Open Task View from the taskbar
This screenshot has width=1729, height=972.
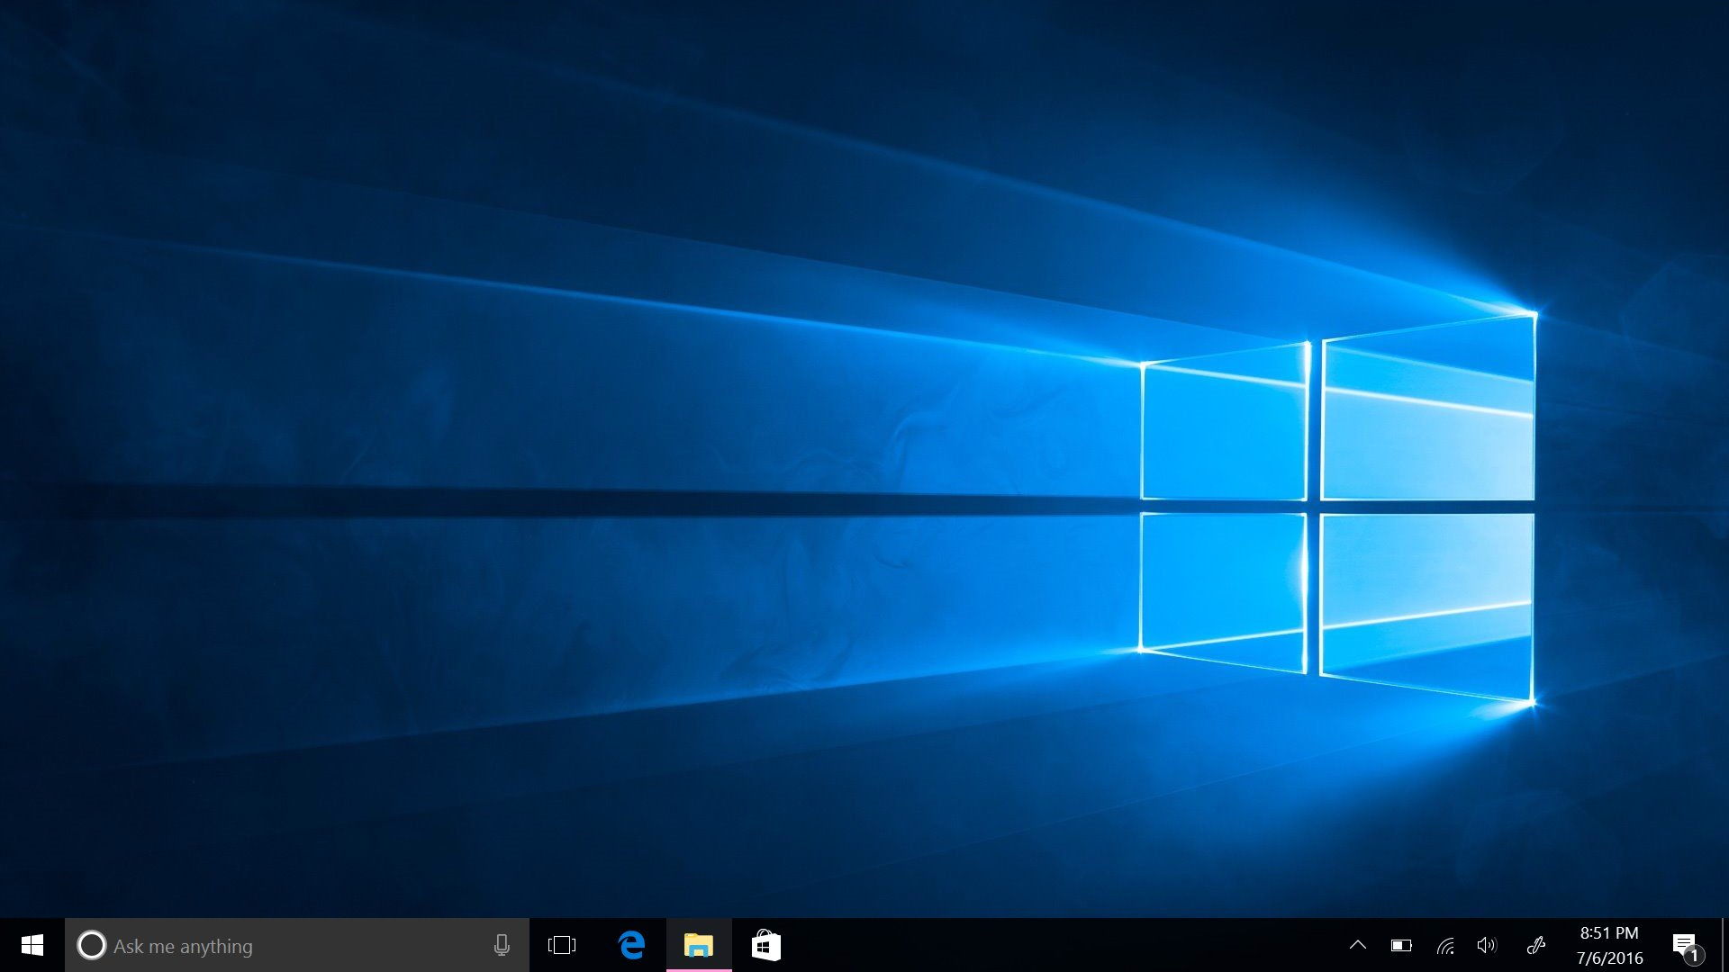coord(562,945)
